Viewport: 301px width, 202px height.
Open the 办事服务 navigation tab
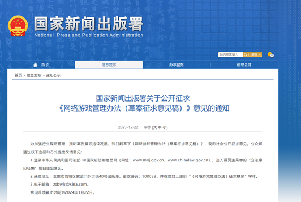tap(176, 65)
